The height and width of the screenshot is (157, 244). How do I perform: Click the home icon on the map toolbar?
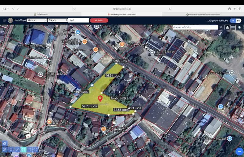pyautogui.click(x=228, y=27)
